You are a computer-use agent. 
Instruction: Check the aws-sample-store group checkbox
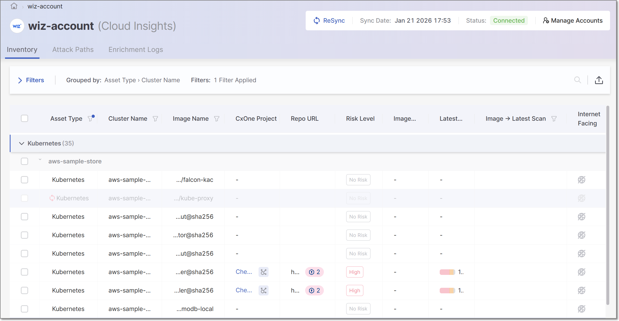coord(24,161)
